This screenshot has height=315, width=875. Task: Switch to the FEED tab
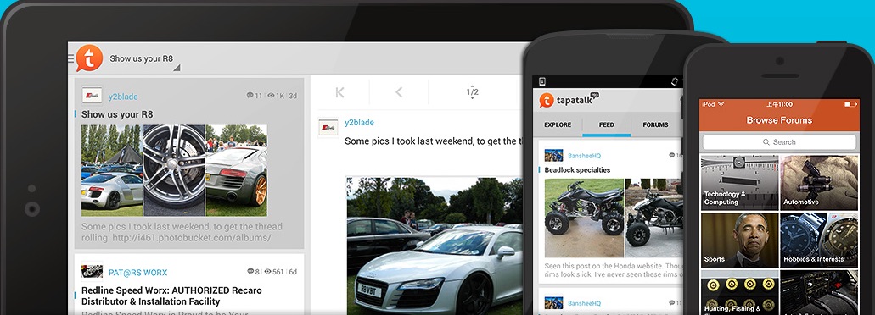[607, 124]
